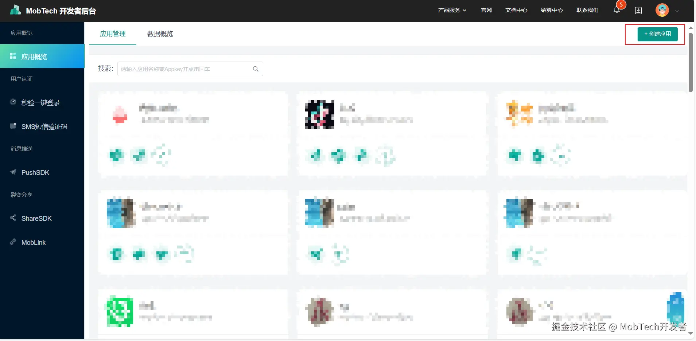Click the scrollbar down arrow
The image size is (696, 341).
(691, 333)
